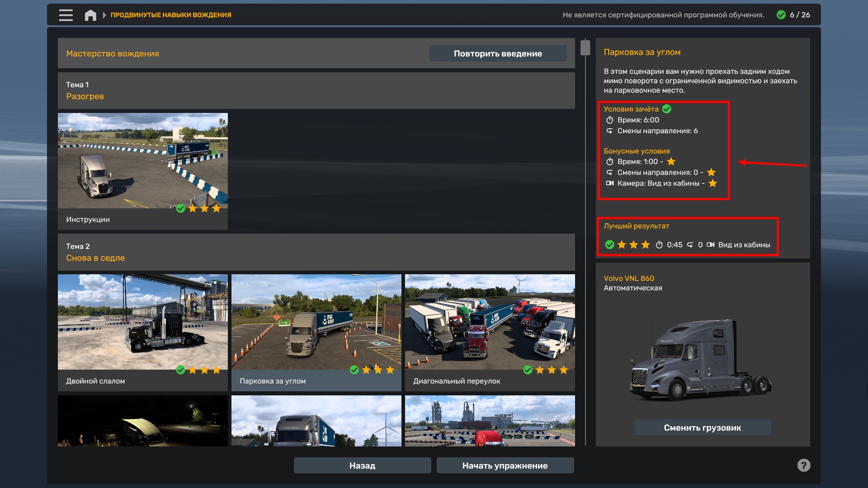Click the breadcrumb arrow after the home icon
This screenshot has height=488, width=868.
coord(104,15)
